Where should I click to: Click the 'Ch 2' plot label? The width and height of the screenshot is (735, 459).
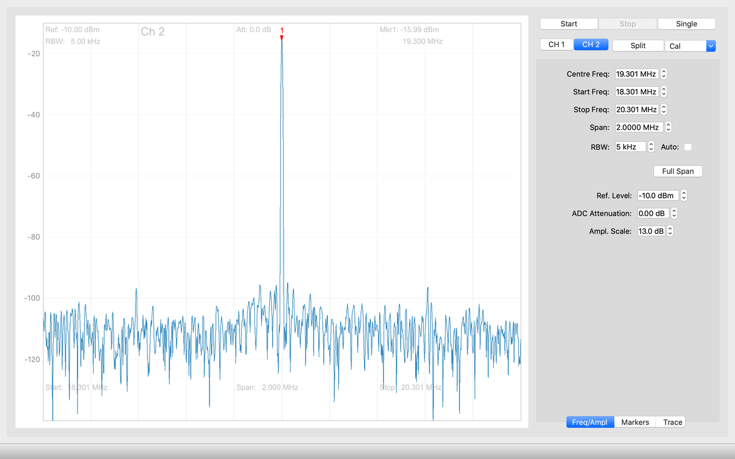pos(153,32)
